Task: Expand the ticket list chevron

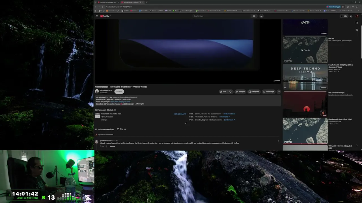Action: click(186, 123)
